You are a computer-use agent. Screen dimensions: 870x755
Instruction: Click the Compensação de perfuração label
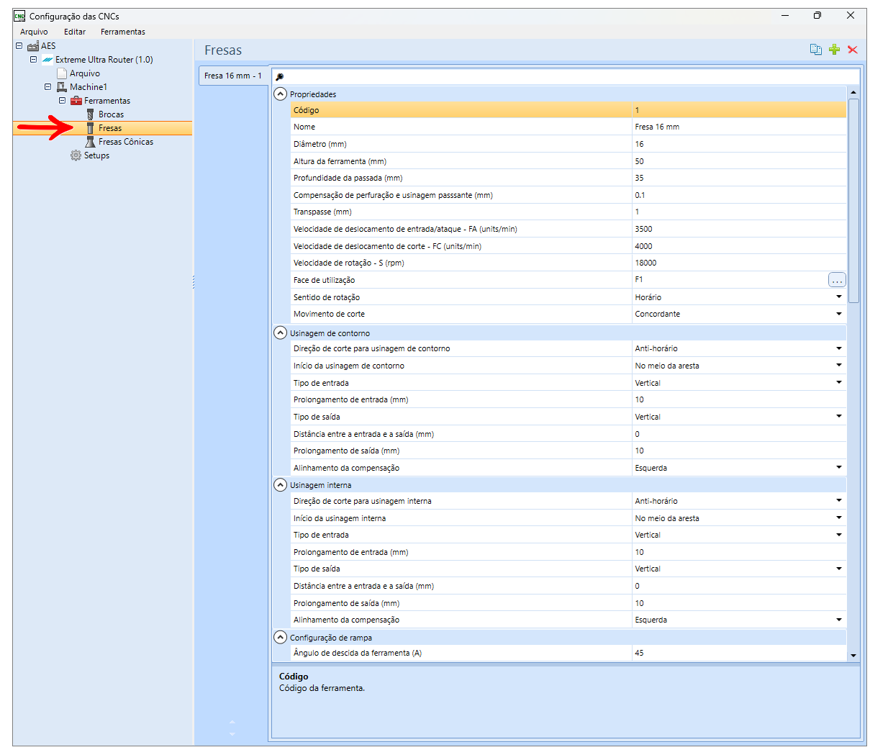click(x=393, y=195)
